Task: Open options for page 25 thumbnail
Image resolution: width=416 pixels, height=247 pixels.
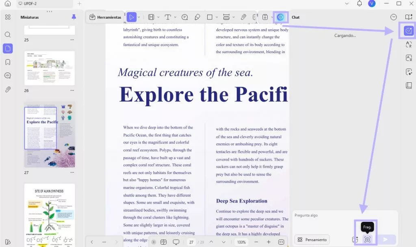Action: tap(72, 40)
